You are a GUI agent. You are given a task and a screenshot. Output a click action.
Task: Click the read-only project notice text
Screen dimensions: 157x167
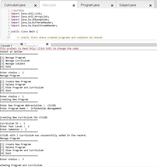coord(39,49)
